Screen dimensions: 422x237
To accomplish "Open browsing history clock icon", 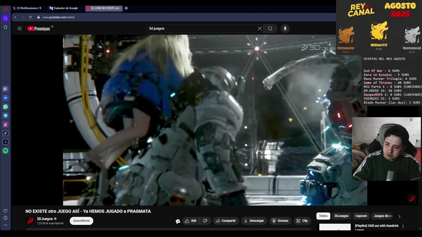I will 5,218.
